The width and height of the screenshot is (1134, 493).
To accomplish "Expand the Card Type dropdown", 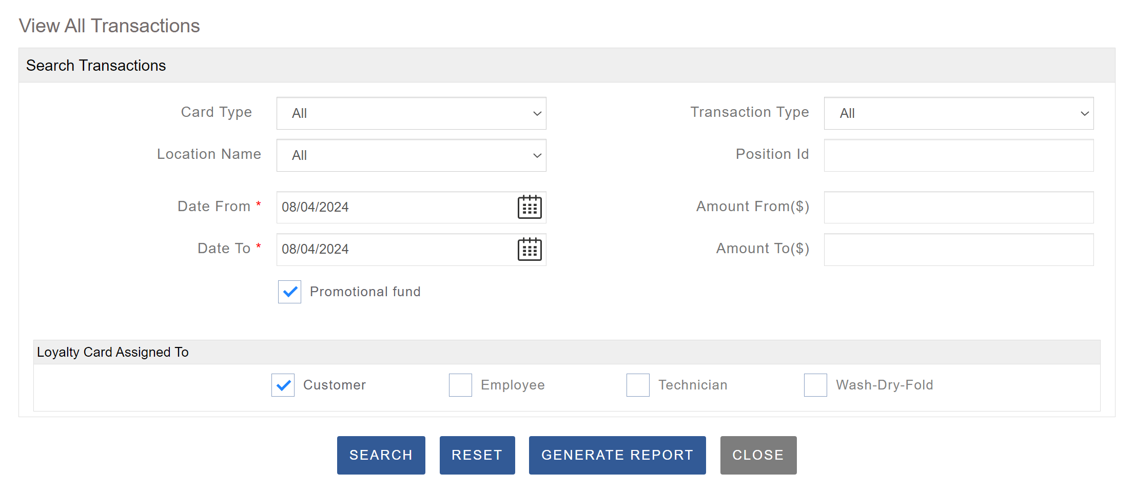I will (x=411, y=113).
